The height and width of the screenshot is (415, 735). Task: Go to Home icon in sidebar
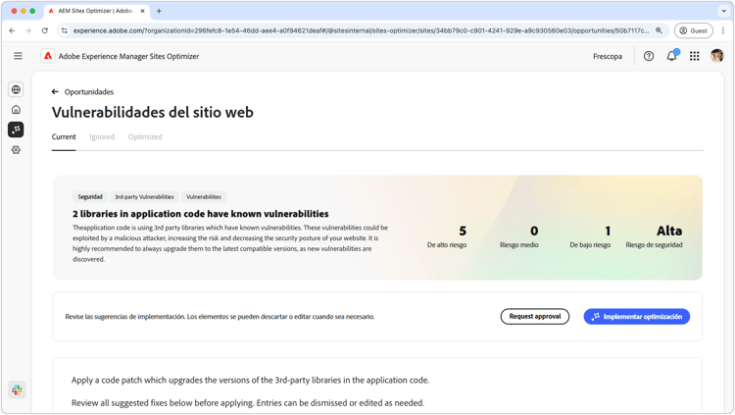coord(16,109)
